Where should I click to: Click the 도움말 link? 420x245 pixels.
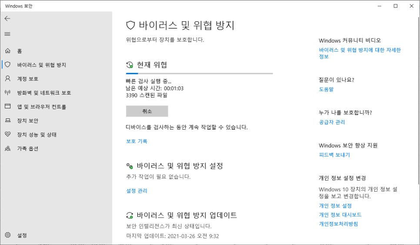click(x=326, y=89)
